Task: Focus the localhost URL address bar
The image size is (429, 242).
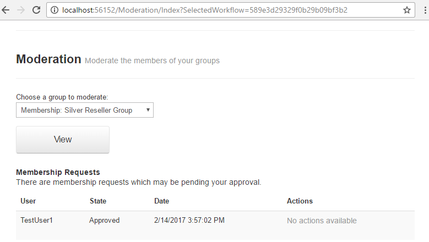Action: [220, 10]
